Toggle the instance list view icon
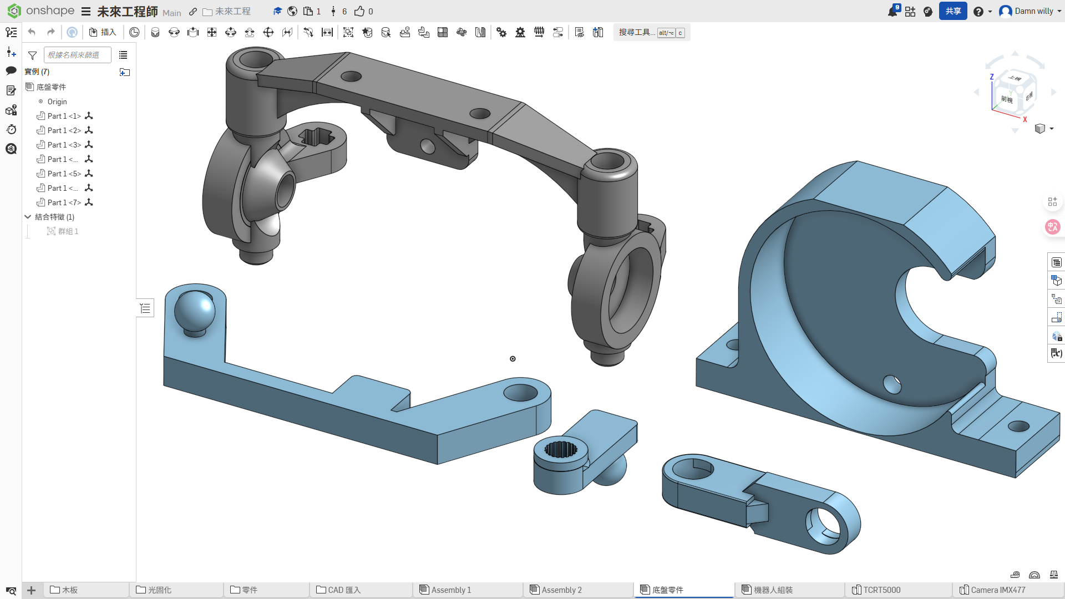Image resolution: width=1065 pixels, height=599 pixels. pos(123,55)
